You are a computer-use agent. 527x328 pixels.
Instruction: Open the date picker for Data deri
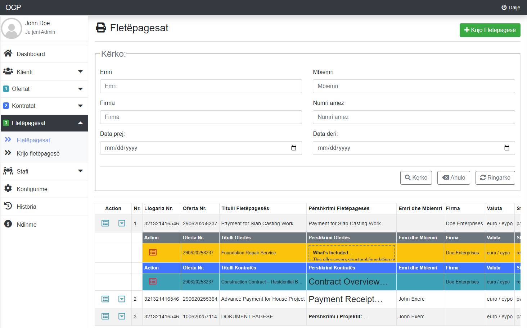point(507,148)
